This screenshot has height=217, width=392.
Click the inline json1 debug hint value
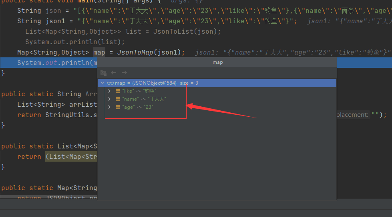coord(307,53)
